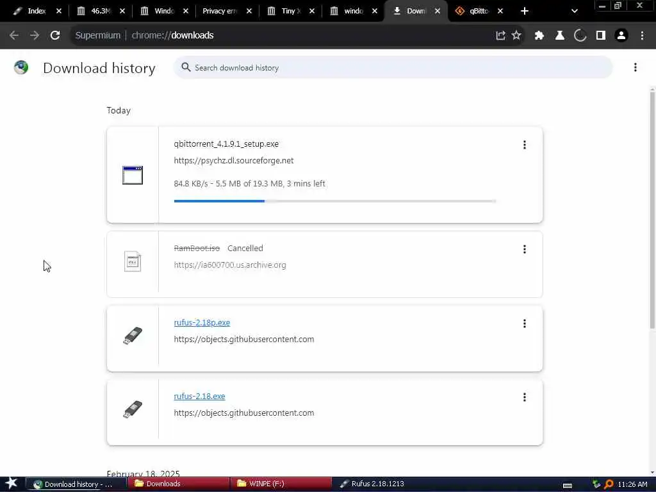Expand the tab search chevron
The image size is (656, 492).
[575, 12]
